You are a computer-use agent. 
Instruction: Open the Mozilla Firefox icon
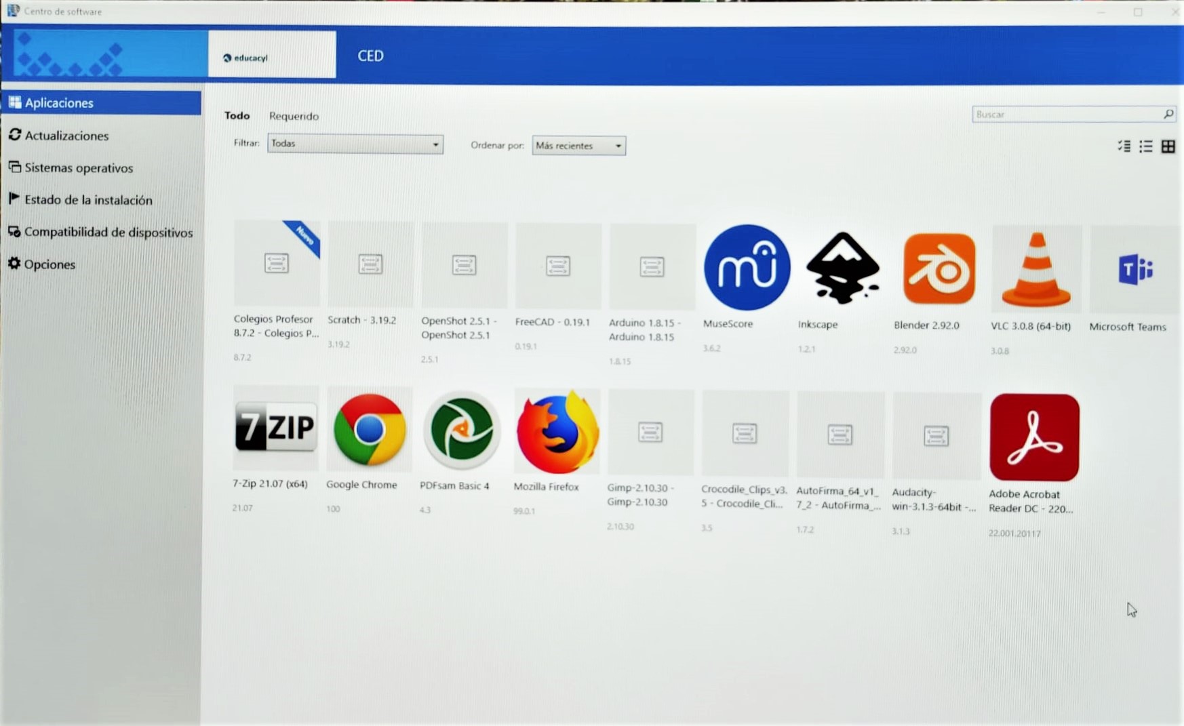pos(557,431)
